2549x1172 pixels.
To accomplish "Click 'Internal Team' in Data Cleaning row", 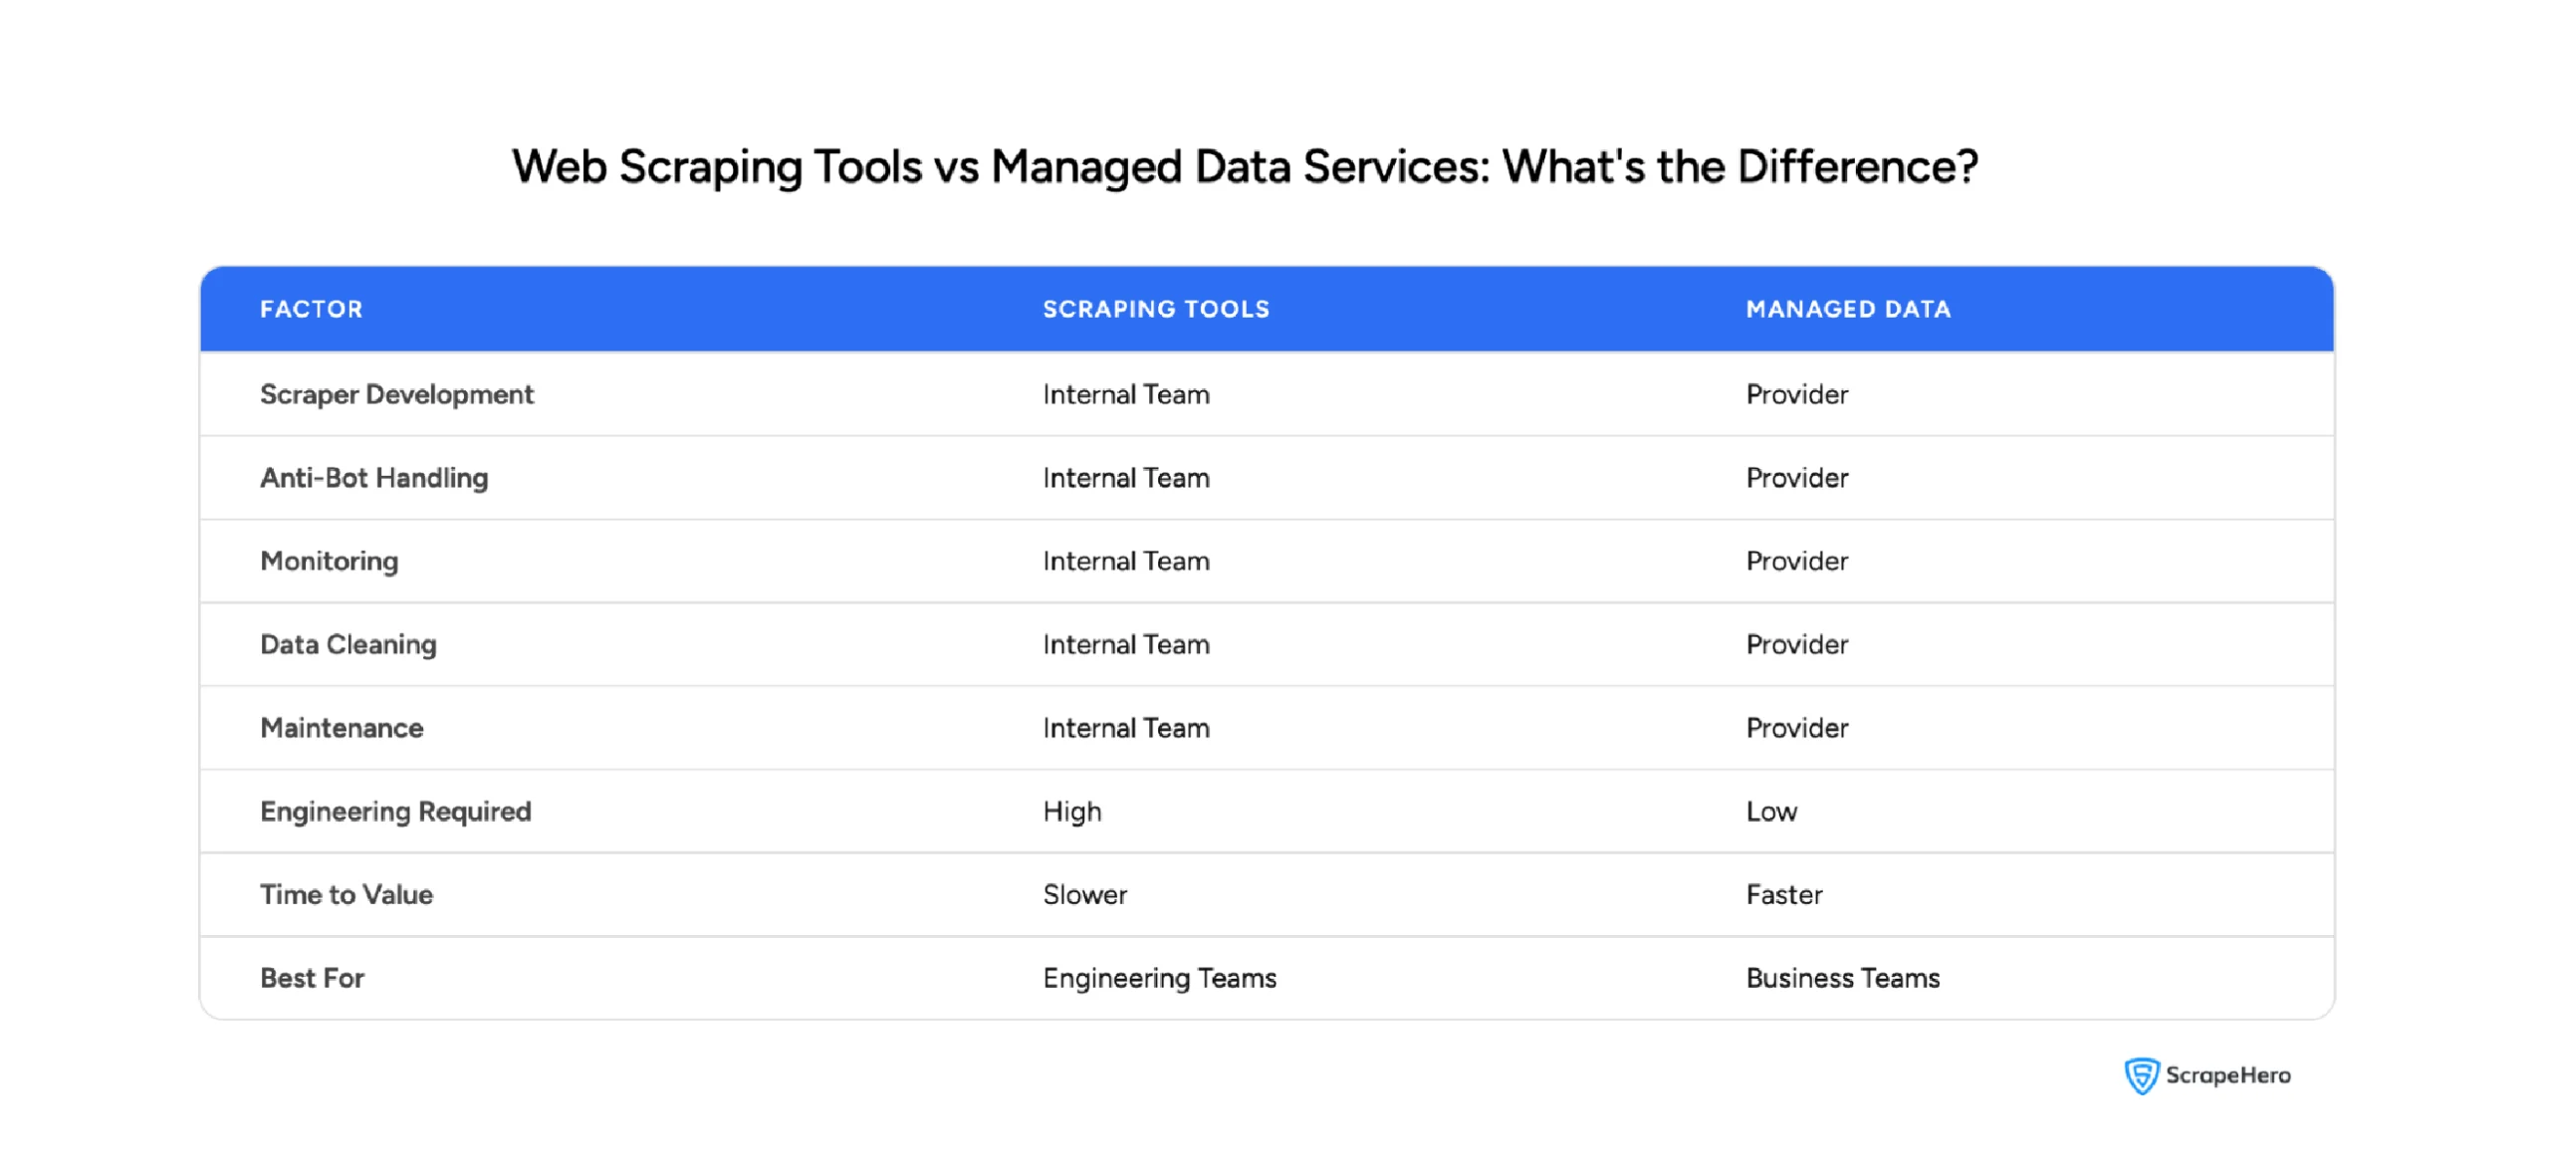I will click(1125, 644).
